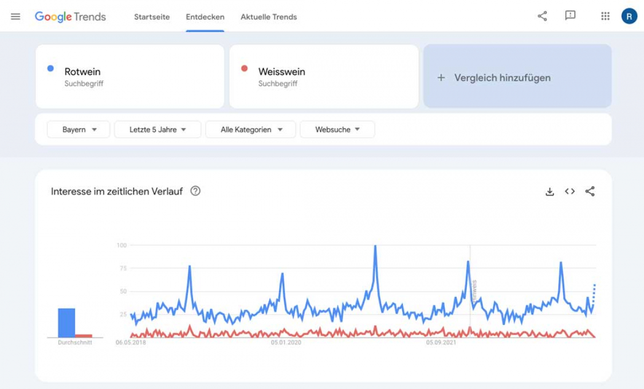Open the Google apps grid
Viewport: 644px width, 389px height.
pyautogui.click(x=605, y=16)
